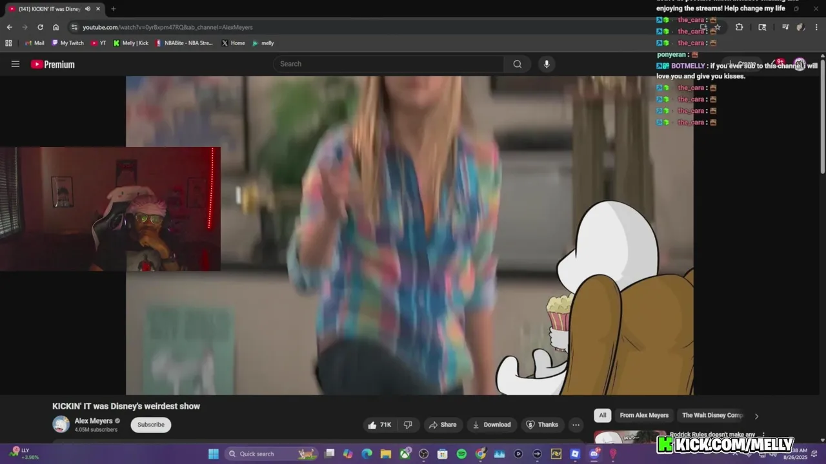826x464 pixels.
Task: Open Windows Start menu
Action: 214,454
